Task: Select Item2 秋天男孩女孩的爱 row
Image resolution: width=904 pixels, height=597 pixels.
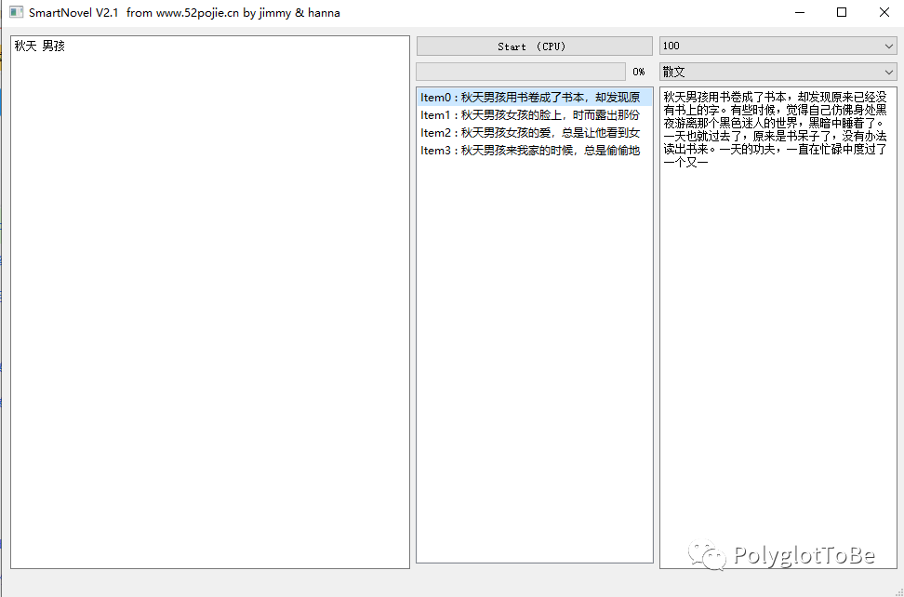Action: [535, 133]
